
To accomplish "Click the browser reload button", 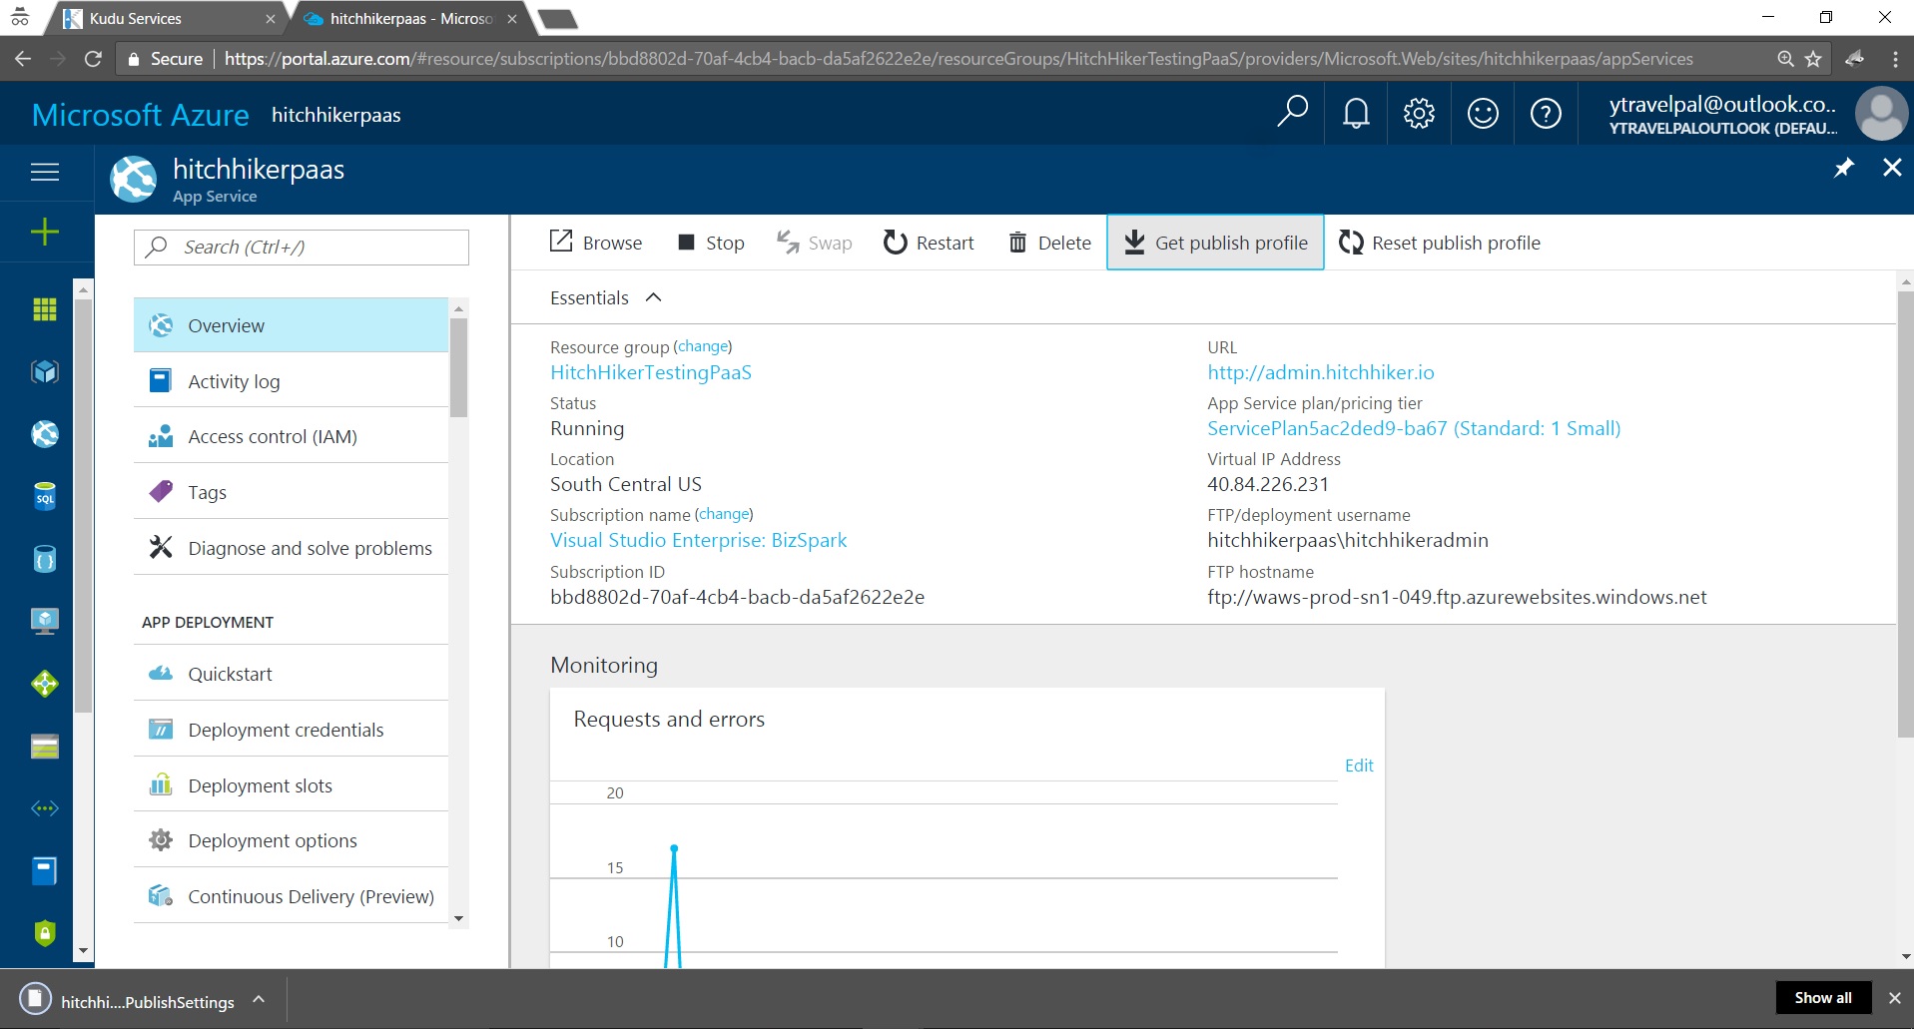I will (x=93, y=59).
